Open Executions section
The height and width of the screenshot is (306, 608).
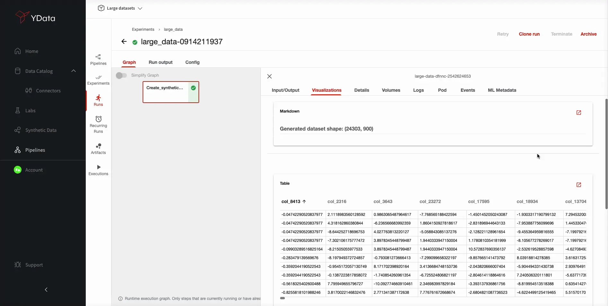pos(98,170)
